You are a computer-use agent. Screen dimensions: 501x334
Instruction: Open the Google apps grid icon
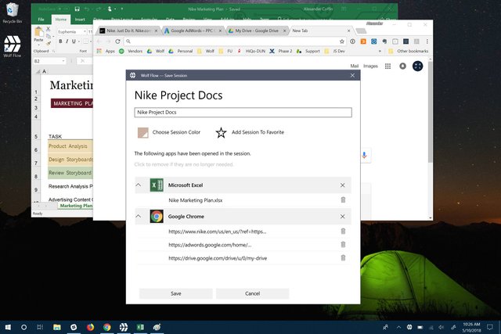point(387,66)
